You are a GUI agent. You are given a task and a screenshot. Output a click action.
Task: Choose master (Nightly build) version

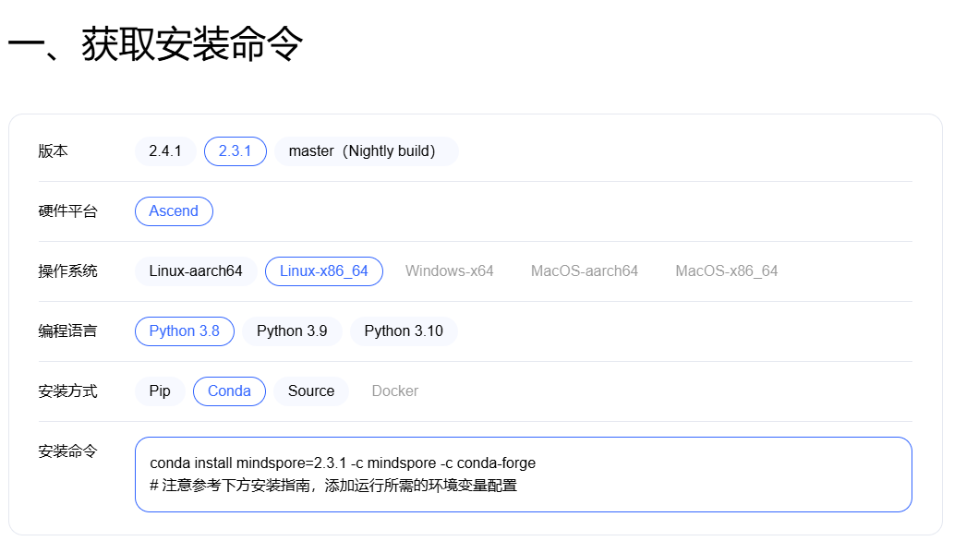(366, 151)
